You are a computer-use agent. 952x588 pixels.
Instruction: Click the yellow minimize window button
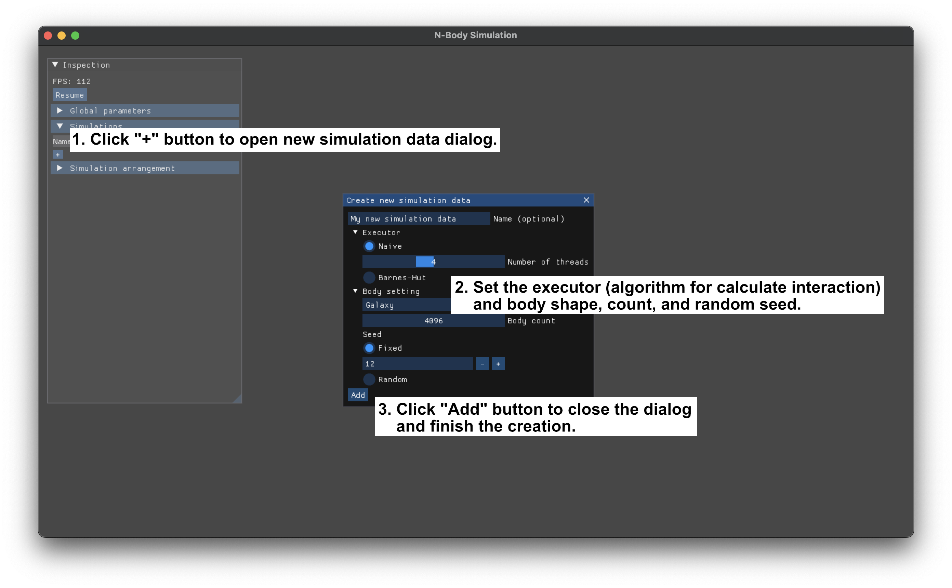62,36
